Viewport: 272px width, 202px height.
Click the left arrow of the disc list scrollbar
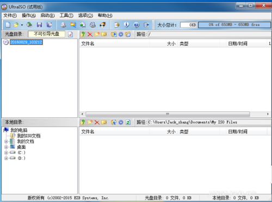point(82,114)
